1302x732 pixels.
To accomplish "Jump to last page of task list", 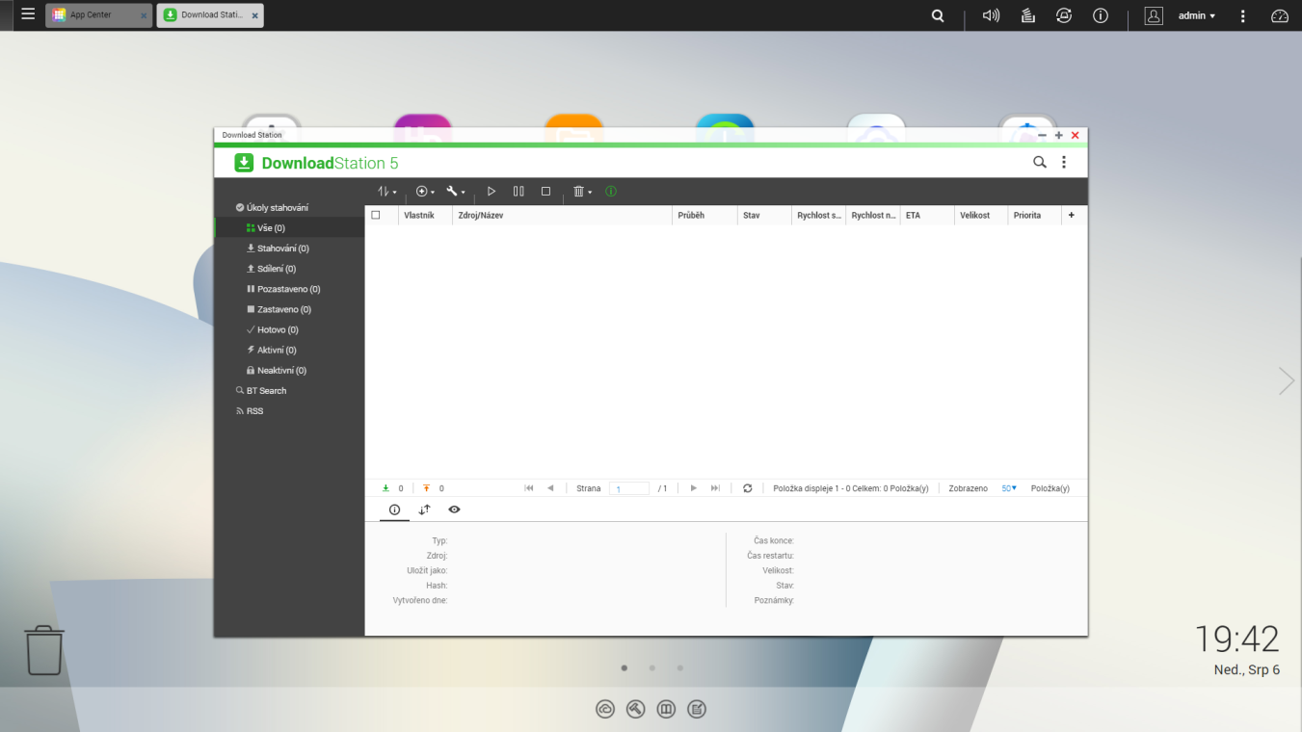I will pos(715,488).
